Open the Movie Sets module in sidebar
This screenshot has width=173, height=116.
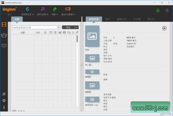[4, 35]
